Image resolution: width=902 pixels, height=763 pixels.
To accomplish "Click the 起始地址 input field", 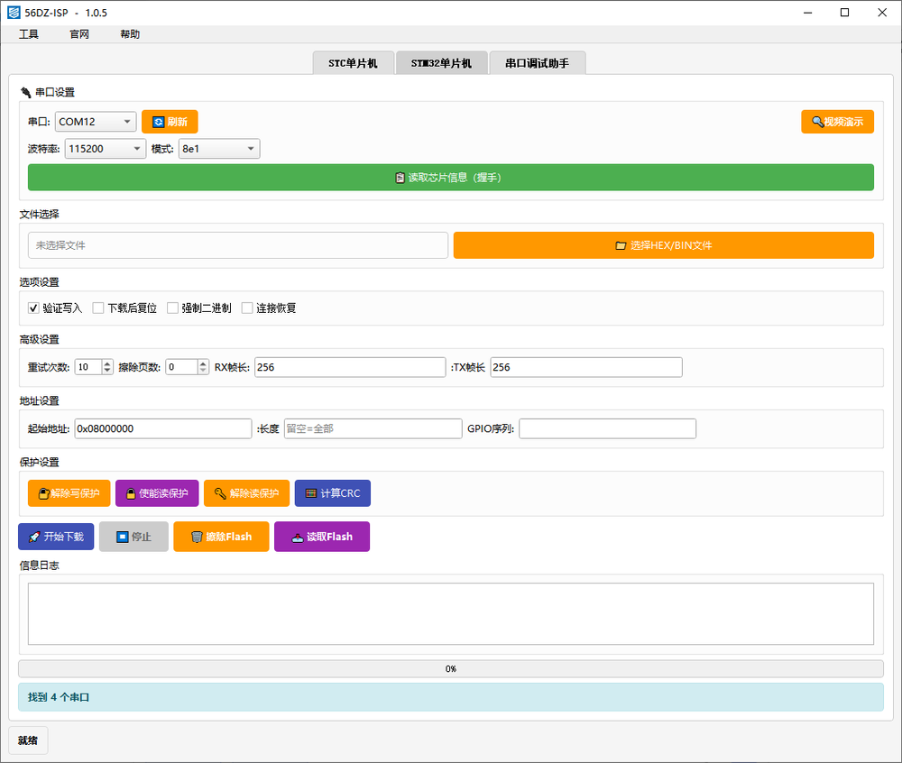I will [162, 428].
